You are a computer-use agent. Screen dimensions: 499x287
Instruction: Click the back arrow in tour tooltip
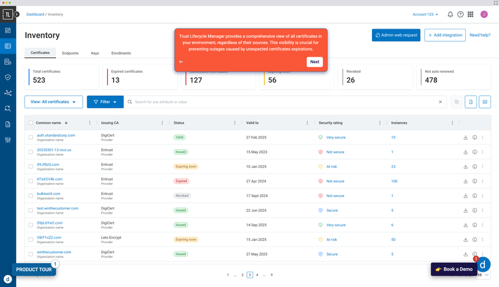(x=182, y=62)
